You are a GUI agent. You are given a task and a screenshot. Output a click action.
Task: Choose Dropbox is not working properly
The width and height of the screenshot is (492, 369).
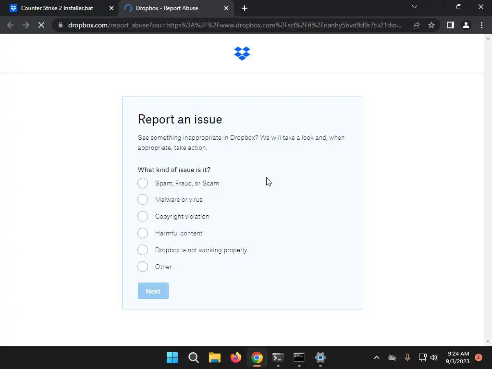tap(143, 250)
